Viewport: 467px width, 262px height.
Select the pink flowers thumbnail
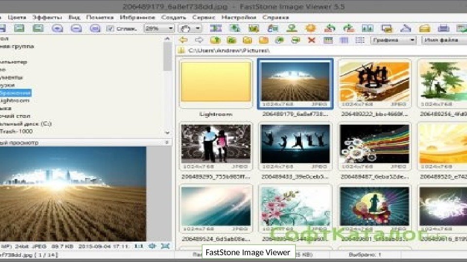tap(295, 209)
